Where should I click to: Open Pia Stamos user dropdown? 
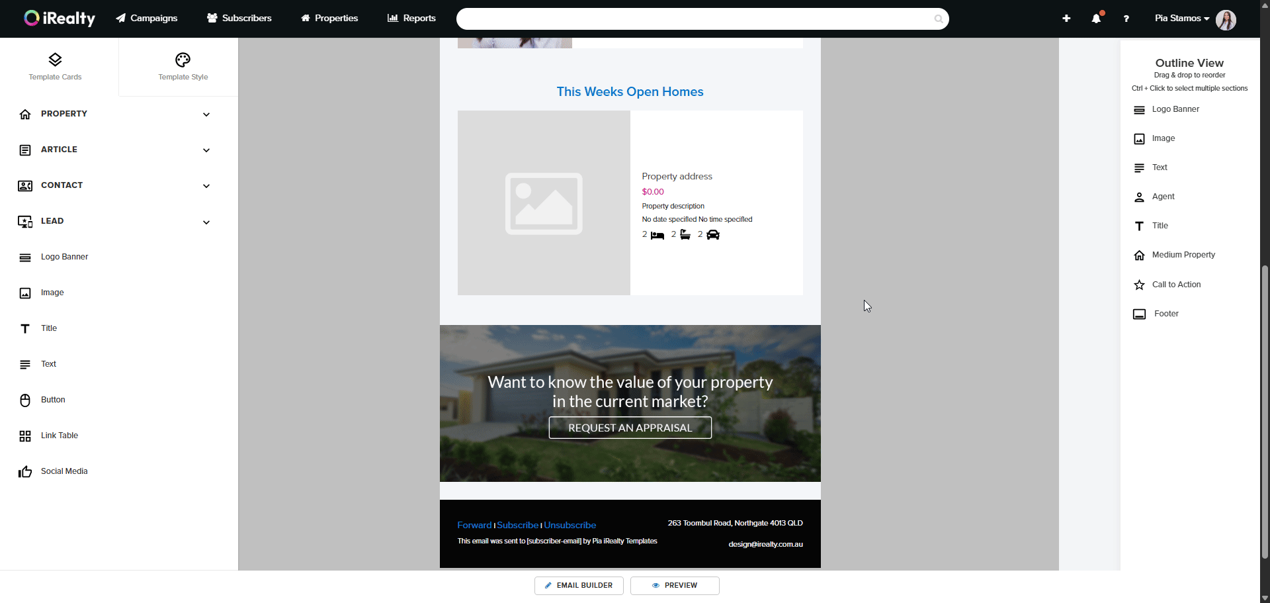click(x=1182, y=19)
